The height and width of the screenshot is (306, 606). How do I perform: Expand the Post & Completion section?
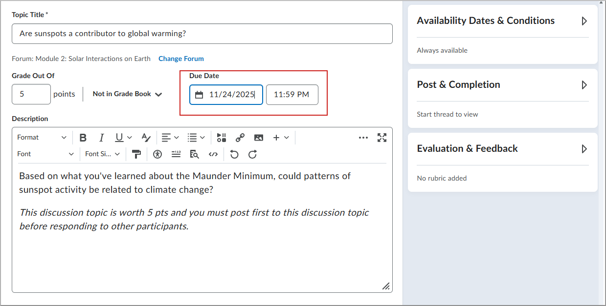[584, 84]
